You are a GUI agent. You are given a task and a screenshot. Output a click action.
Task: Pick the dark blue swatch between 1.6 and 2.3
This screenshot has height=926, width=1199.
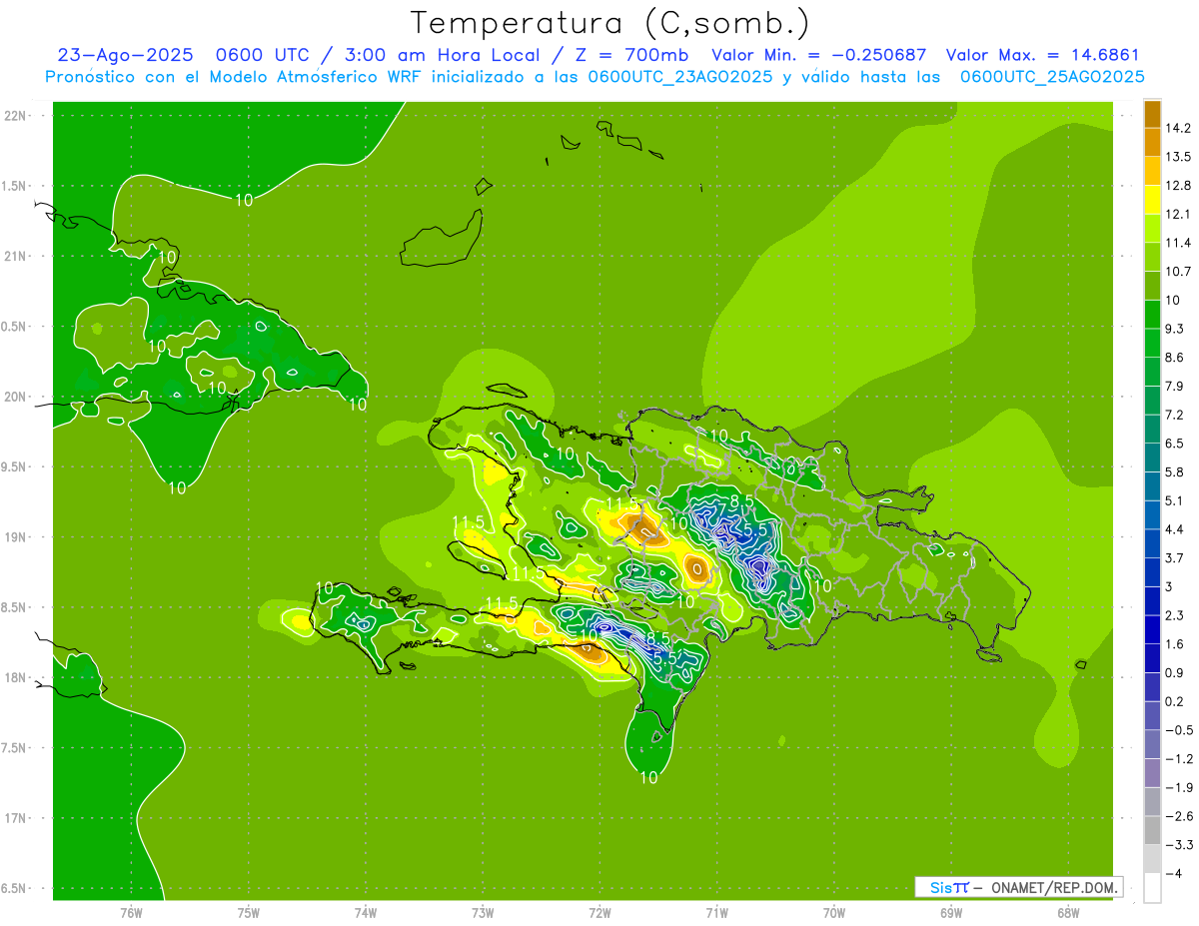(x=1152, y=629)
